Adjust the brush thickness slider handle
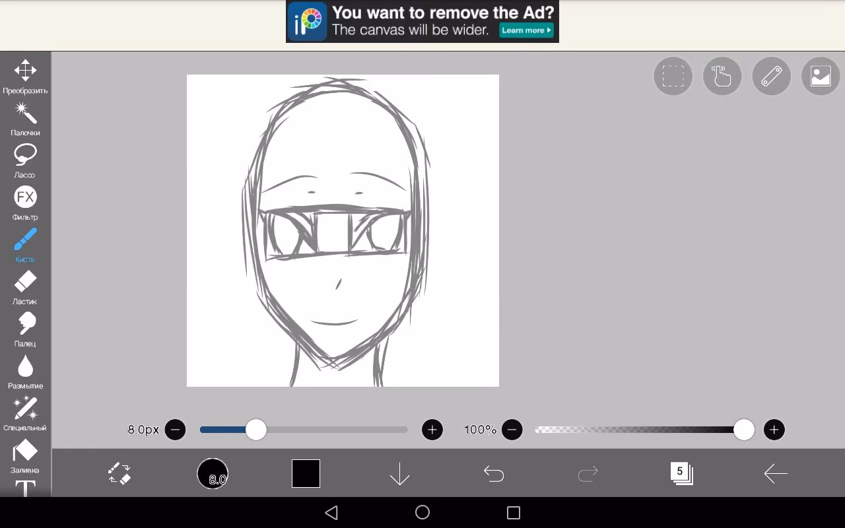845x528 pixels. [x=256, y=430]
